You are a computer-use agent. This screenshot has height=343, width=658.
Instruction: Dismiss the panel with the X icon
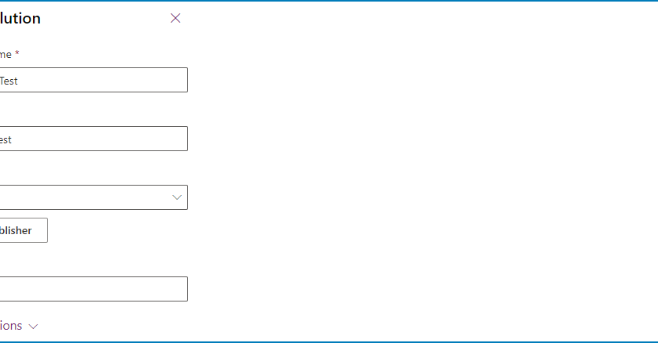[175, 18]
